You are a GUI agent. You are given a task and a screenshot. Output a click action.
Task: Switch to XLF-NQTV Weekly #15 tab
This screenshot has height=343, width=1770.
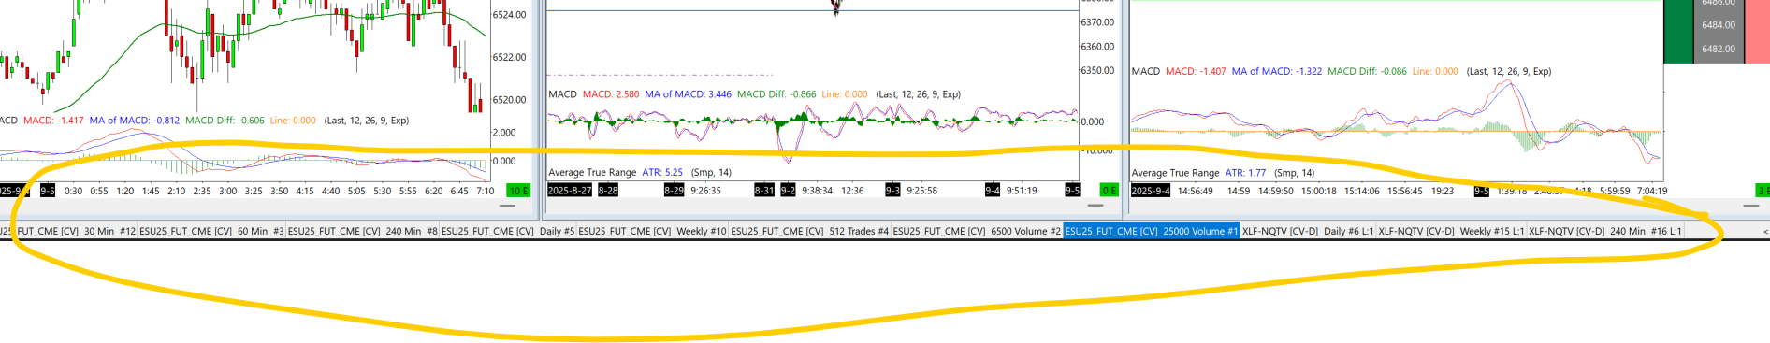click(1451, 231)
